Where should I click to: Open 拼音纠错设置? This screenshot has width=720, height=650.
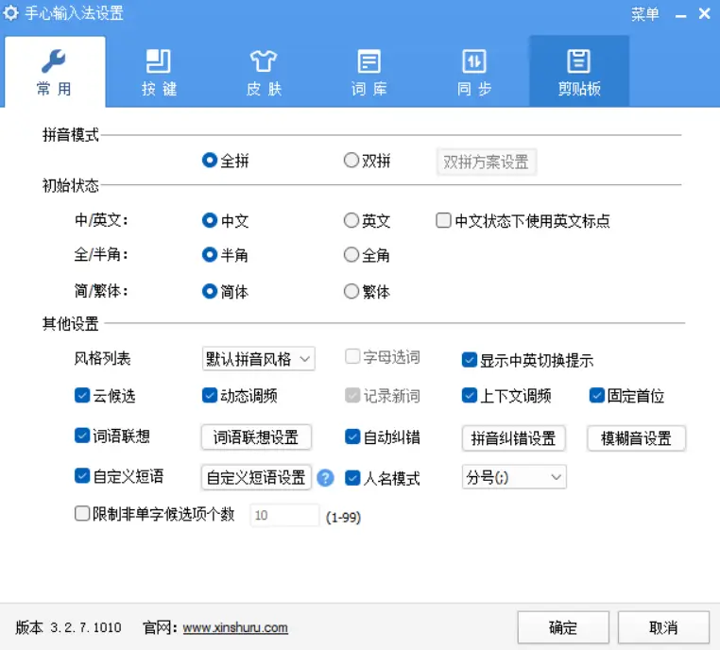coord(513,438)
